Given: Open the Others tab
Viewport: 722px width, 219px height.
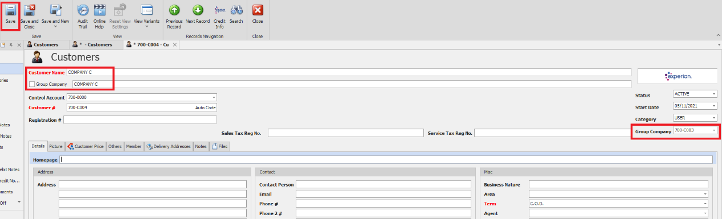Looking at the screenshot, I should pyautogui.click(x=115, y=146).
